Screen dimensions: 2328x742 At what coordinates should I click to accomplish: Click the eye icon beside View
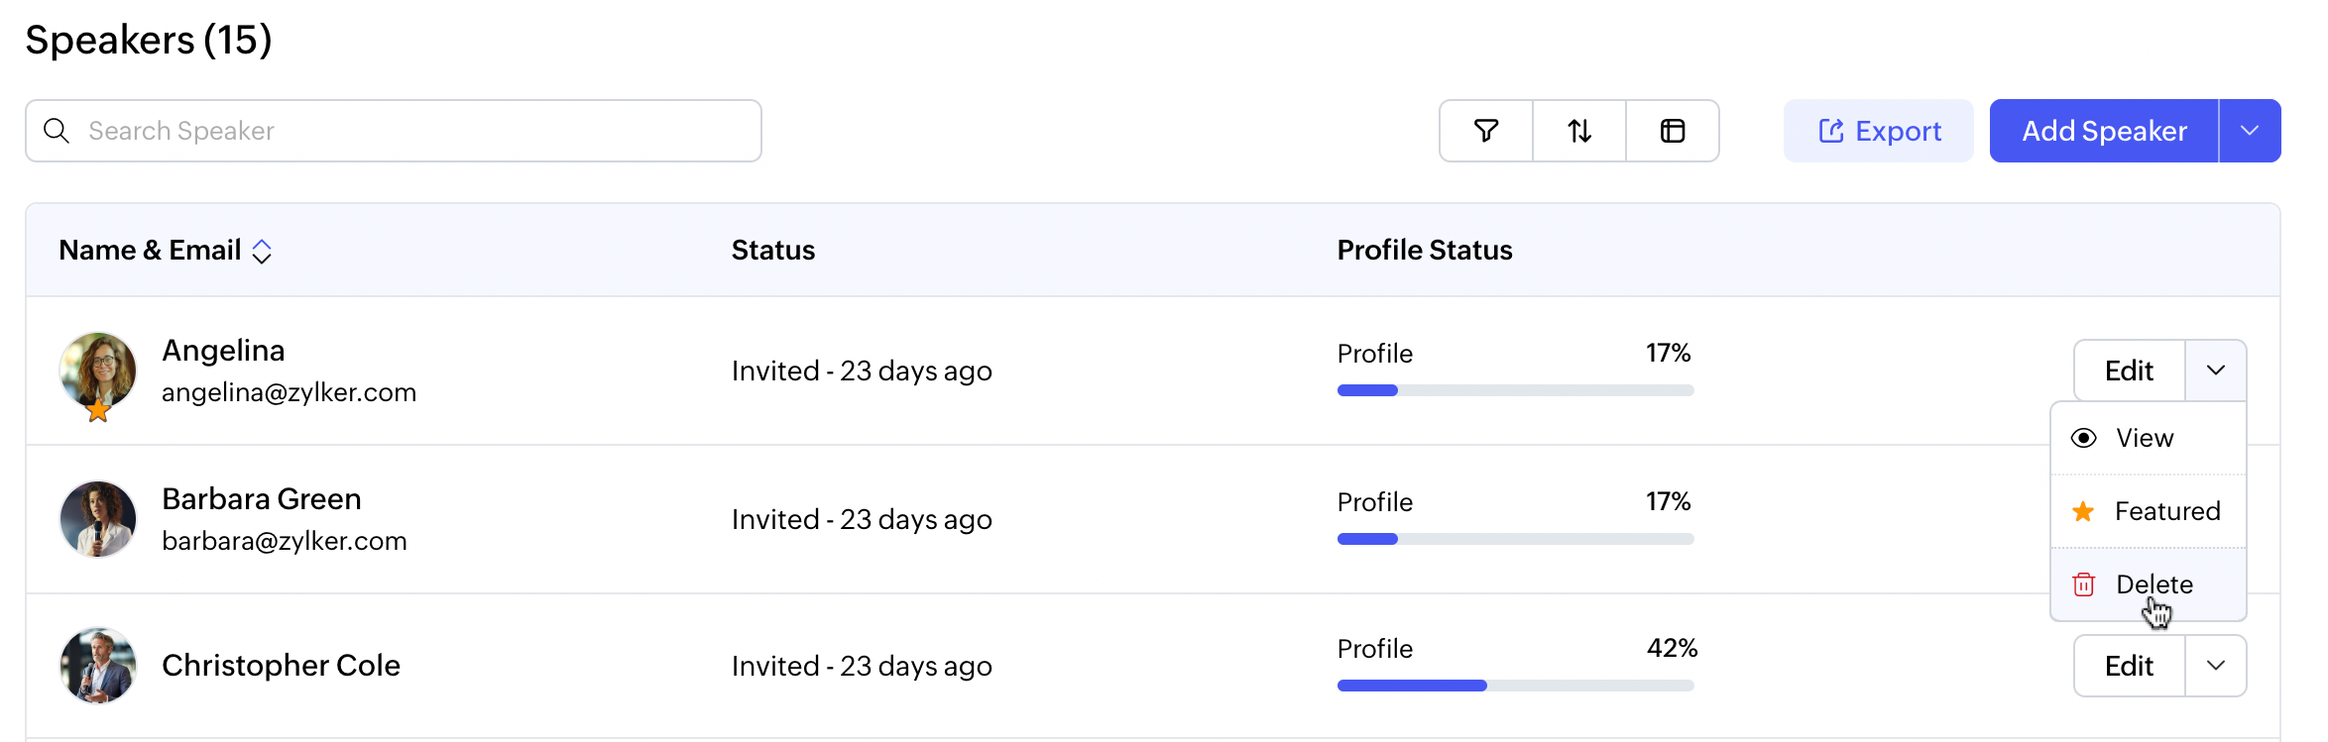click(2083, 438)
